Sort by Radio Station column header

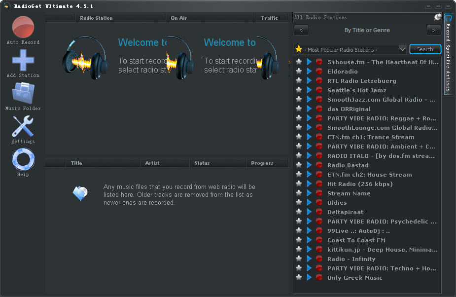coord(96,18)
